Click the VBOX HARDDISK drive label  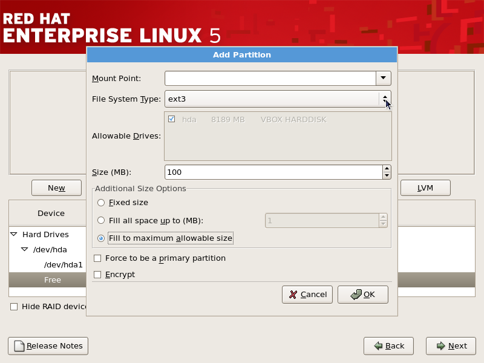click(x=293, y=119)
